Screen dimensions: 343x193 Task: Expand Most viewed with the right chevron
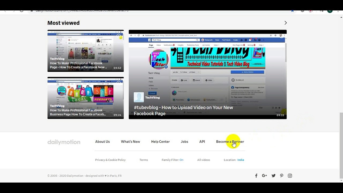point(285,23)
